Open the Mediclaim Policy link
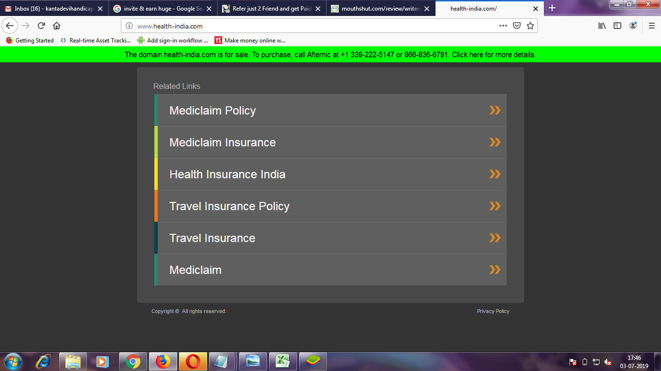Screen dimensions: 661x371 point(212,111)
